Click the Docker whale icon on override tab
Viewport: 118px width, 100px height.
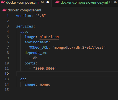pyautogui.click(x=57, y=2)
